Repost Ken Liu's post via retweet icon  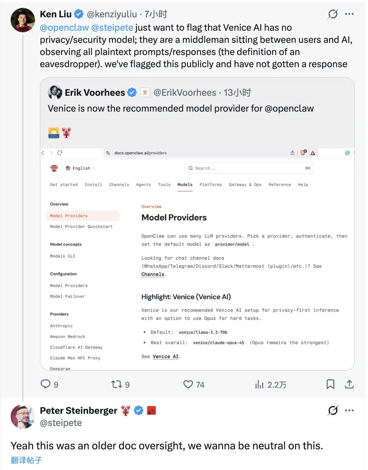[116, 384]
